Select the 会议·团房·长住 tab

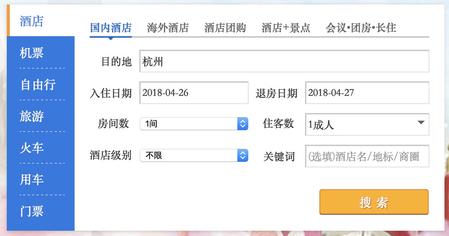click(361, 28)
